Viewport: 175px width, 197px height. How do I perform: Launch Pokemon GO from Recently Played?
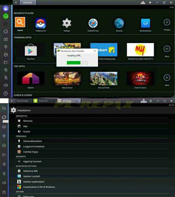(41, 23)
